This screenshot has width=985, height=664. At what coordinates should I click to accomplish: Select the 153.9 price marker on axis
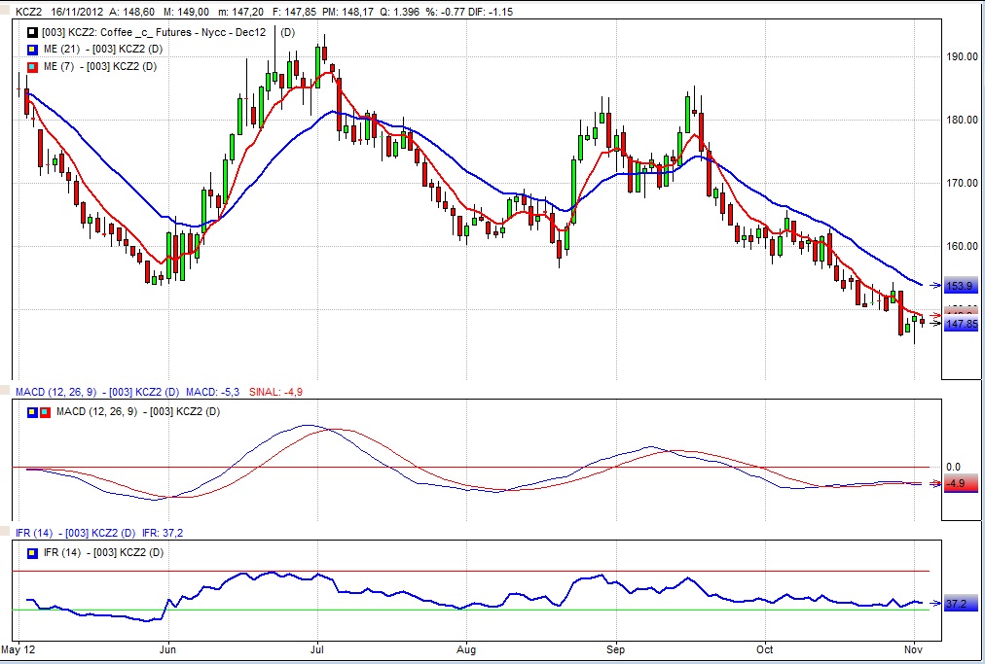tap(960, 285)
